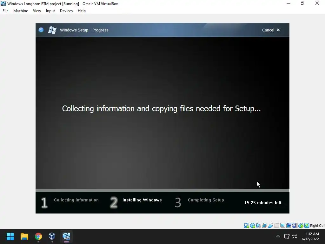Close the VirtualBox VM window
This screenshot has width=325, height=244.
pos(317,3)
